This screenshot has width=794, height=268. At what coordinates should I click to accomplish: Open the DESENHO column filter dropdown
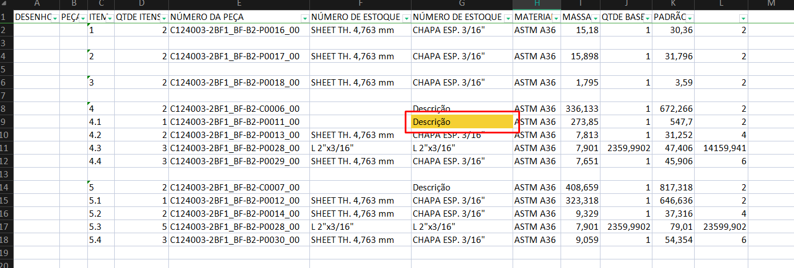[55, 18]
